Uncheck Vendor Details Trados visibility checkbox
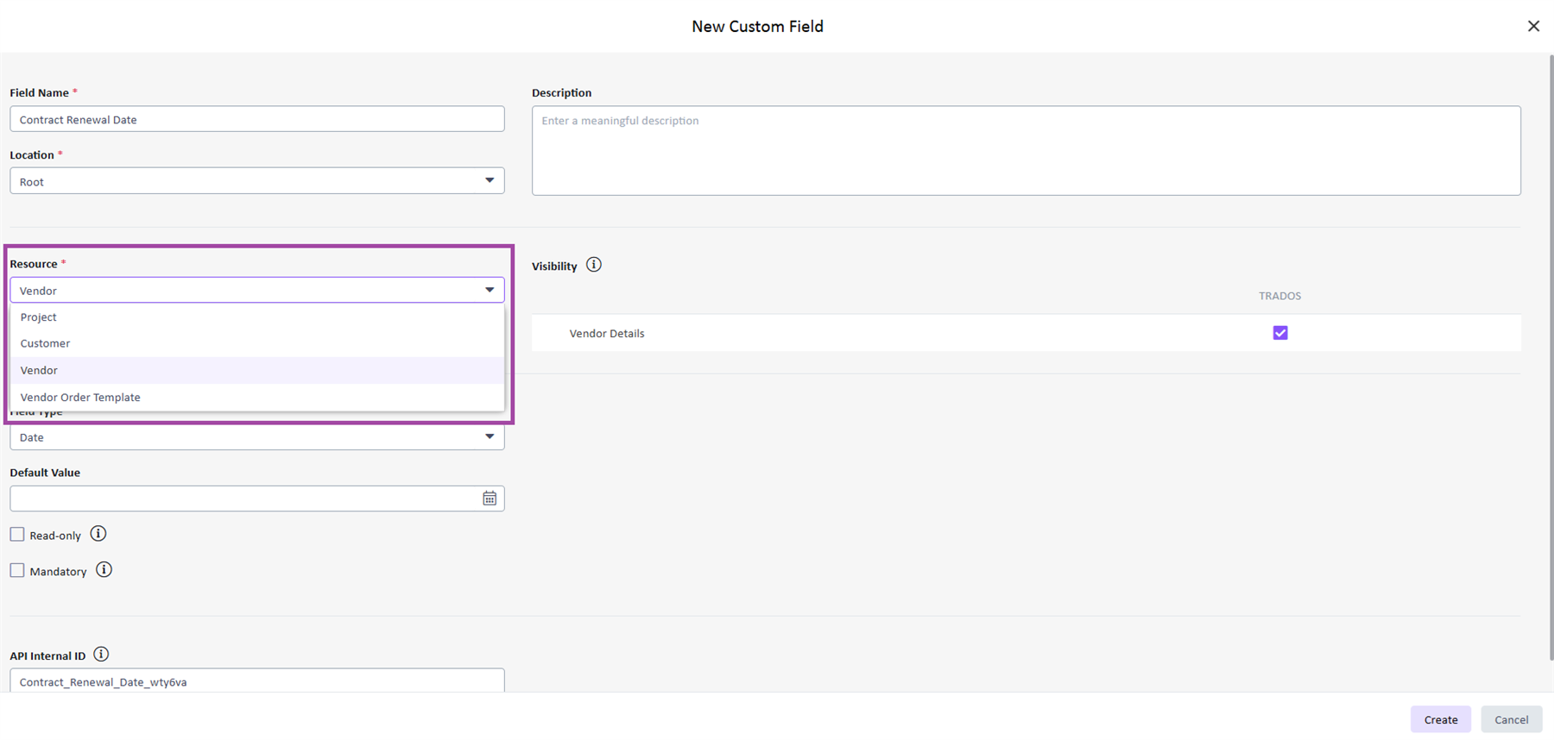The image size is (1554, 740). [x=1280, y=333]
